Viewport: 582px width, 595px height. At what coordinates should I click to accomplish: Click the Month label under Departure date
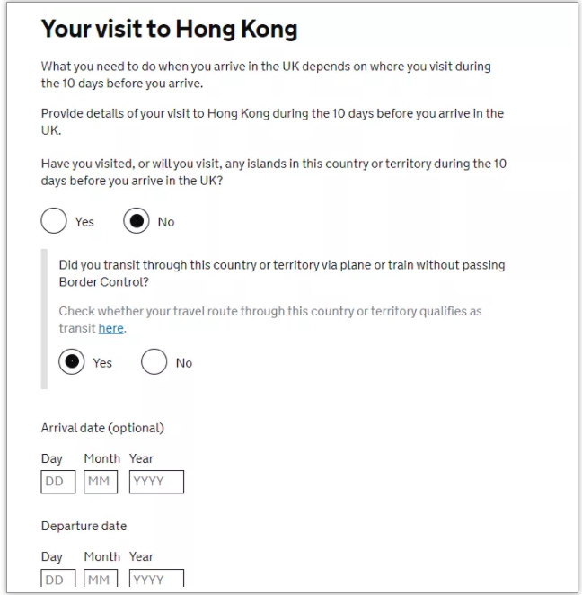(x=102, y=556)
